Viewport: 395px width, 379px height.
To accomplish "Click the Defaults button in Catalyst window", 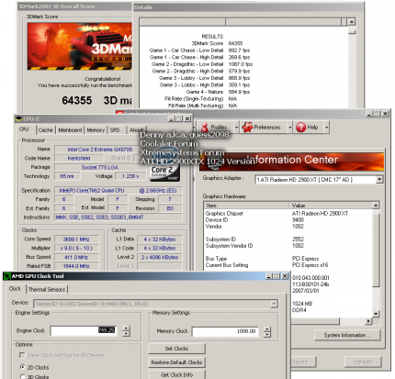I will coord(363,362).
